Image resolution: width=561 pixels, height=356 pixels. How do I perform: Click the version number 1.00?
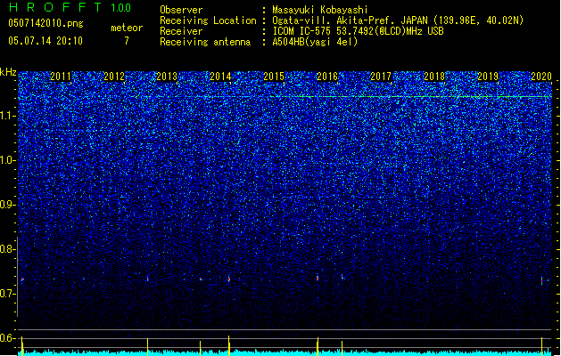(120, 8)
